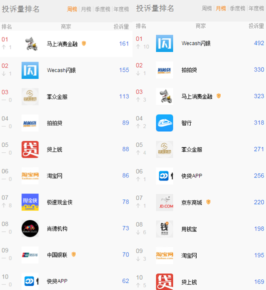Click 极速现金侠 logo in weekly ranking

coord(30,202)
